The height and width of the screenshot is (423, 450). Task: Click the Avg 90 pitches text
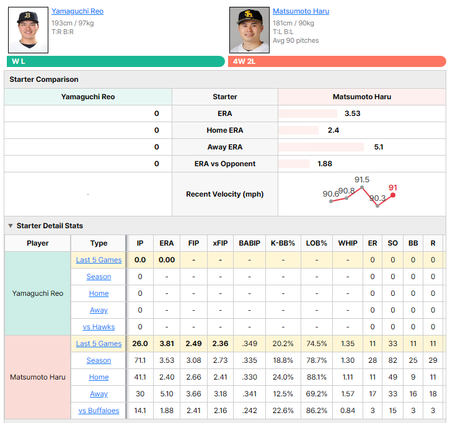pos(296,40)
